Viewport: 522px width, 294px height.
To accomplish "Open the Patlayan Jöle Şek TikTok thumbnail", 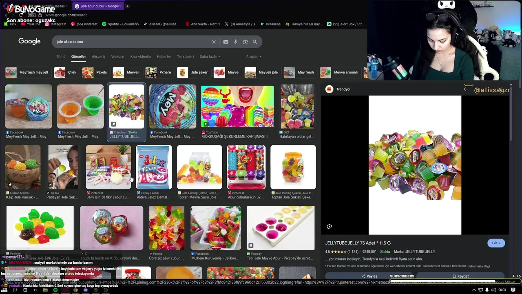I will [63, 167].
